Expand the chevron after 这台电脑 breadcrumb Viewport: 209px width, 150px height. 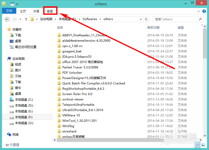tap(56, 19)
